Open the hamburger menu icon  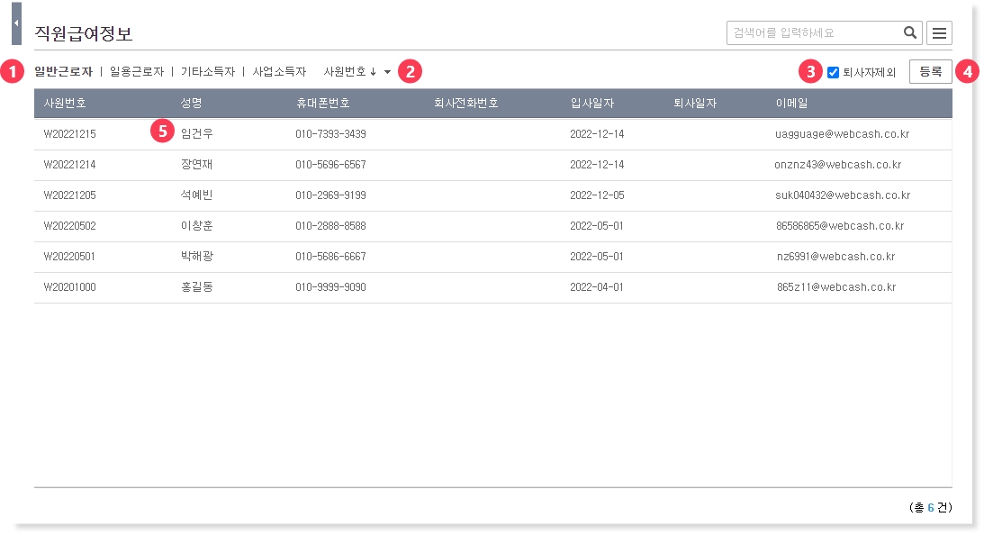click(x=939, y=33)
